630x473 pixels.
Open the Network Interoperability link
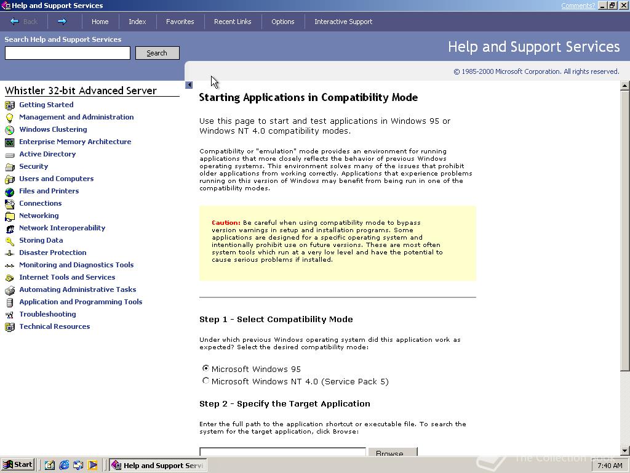pos(62,228)
